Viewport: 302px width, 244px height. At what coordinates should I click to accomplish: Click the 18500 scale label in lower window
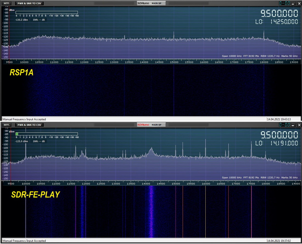[281, 184]
